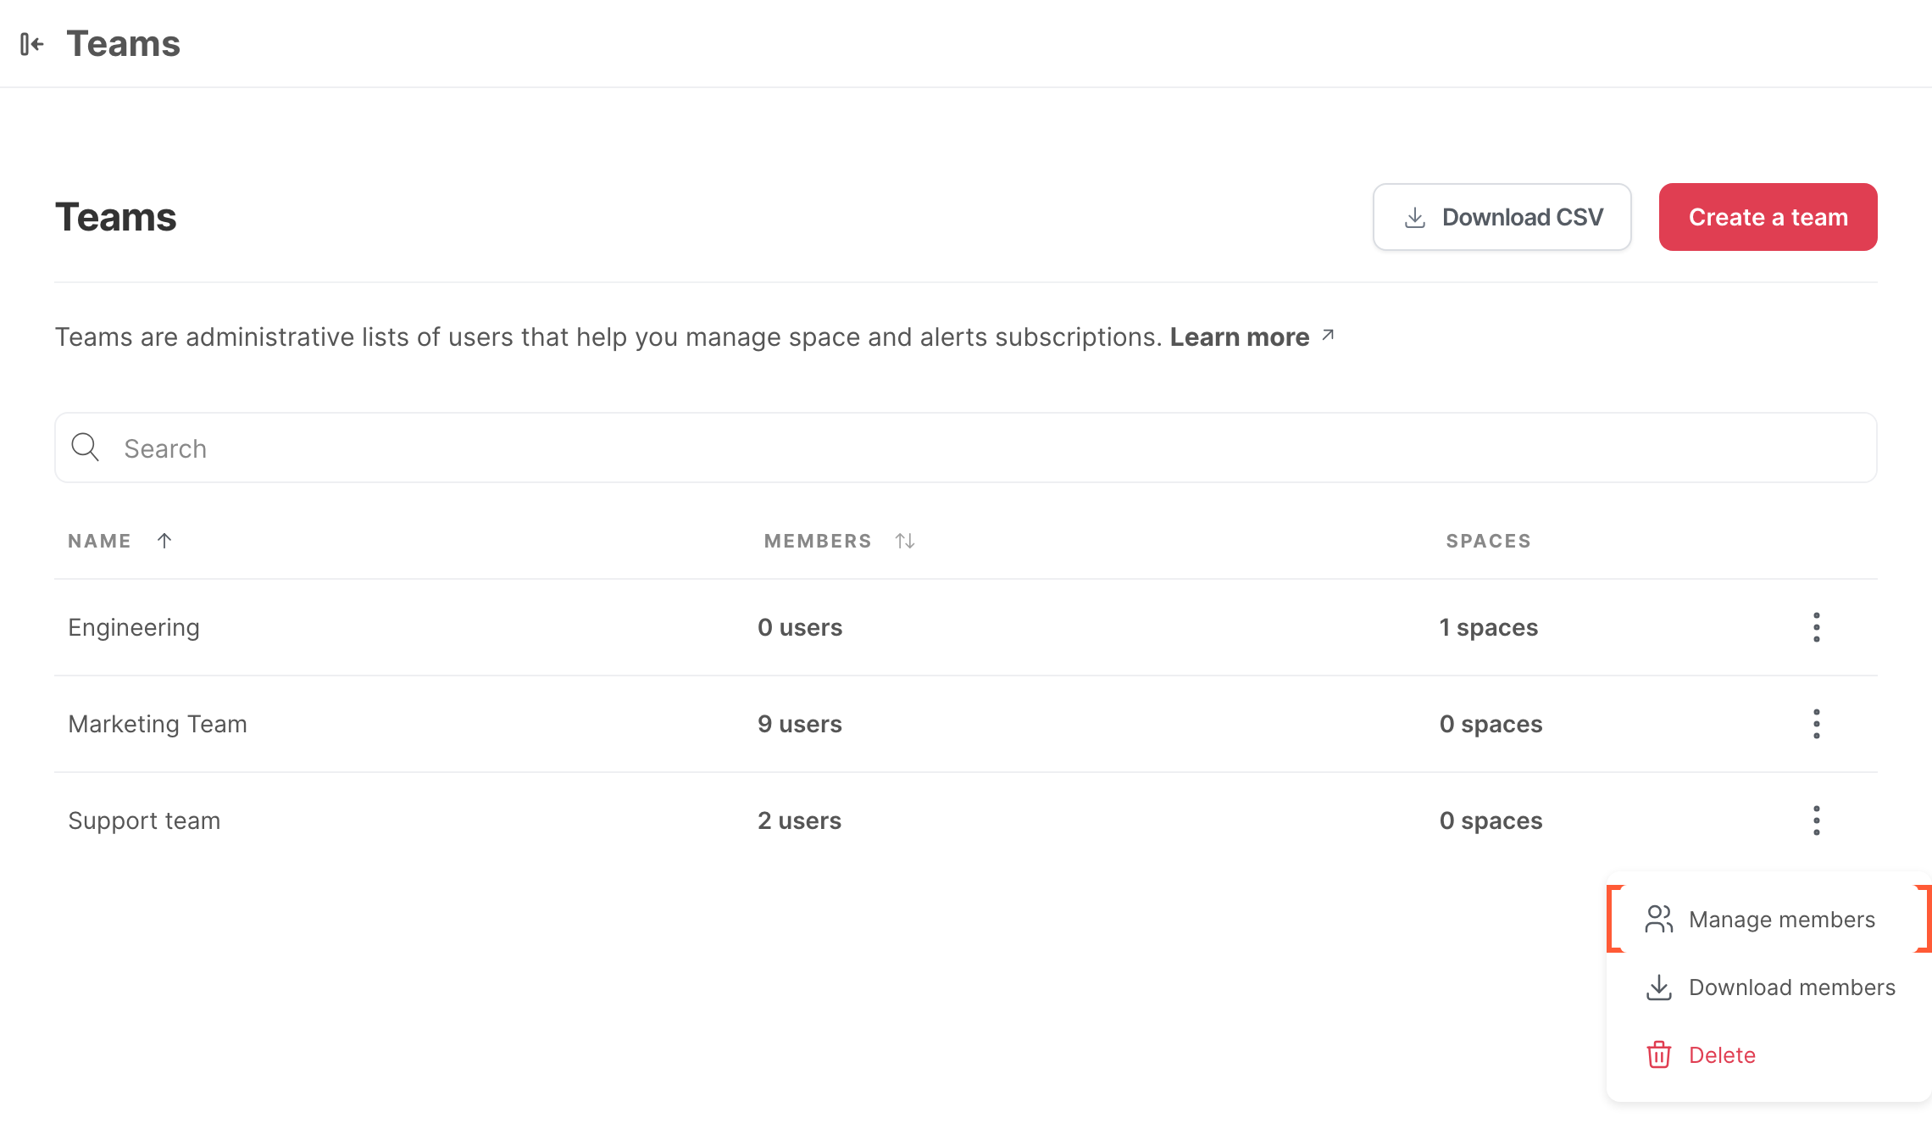The image size is (1932, 1129).
Task: Collapse the sidebar with the arrow icon
Action: pyautogui.click(x=32, y=44)
